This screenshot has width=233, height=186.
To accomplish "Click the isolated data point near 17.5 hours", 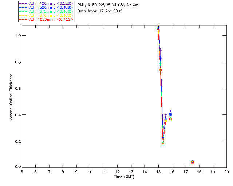I will 193,162.
